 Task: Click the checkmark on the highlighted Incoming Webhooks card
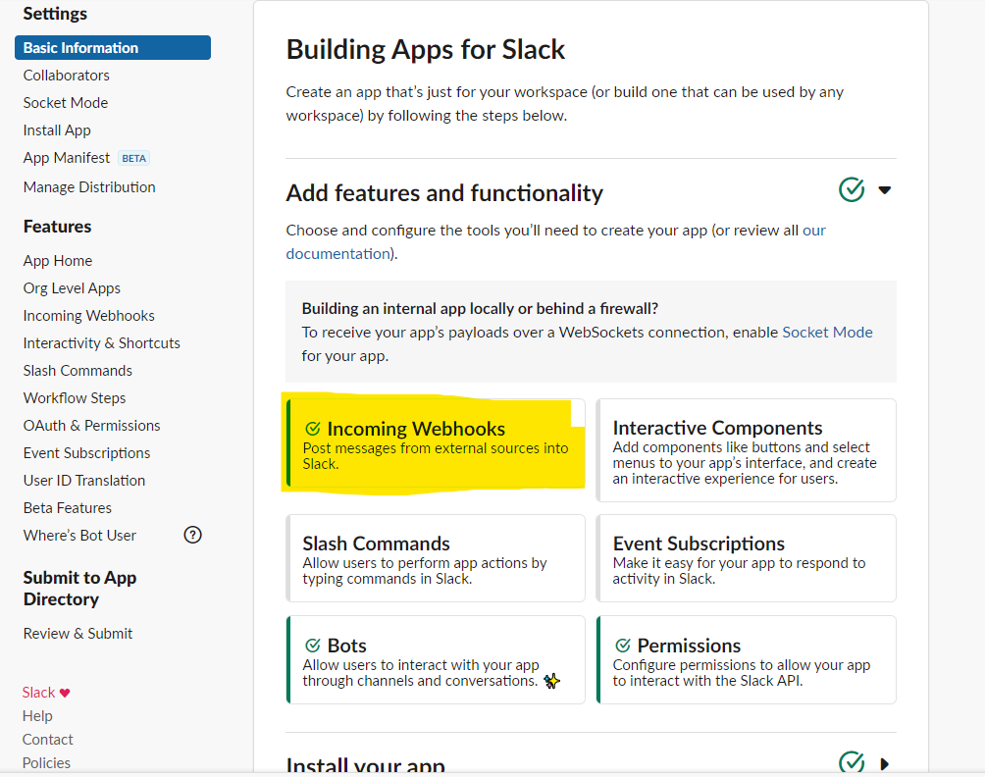point(313,428)
